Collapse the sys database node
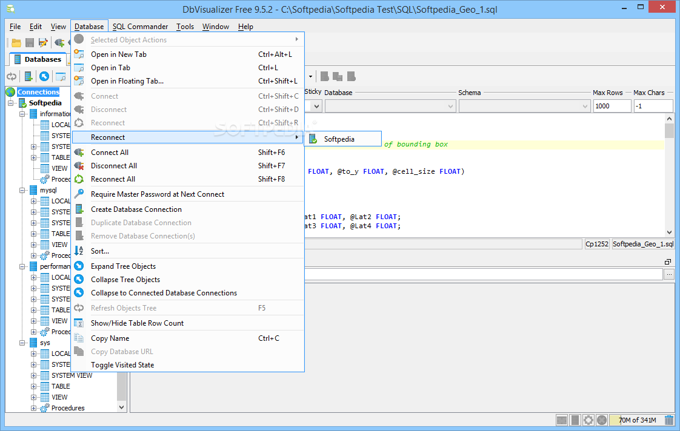 pyautogui.click(x=22, y=343)
